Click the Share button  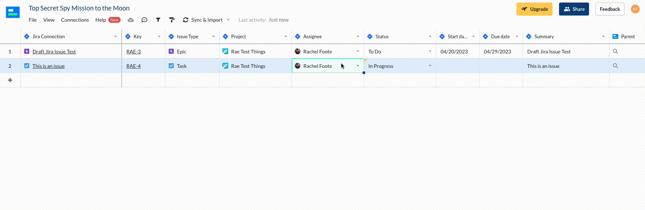pos(574,9)
